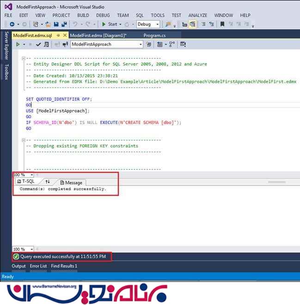Click the Undo icon in main toolbar
300x305 pixels.
pos(75,24)
